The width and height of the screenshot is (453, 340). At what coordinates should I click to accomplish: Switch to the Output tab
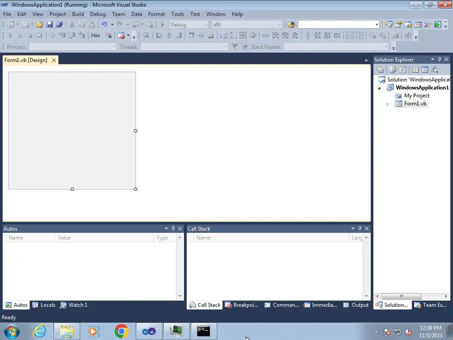(356, 305)
